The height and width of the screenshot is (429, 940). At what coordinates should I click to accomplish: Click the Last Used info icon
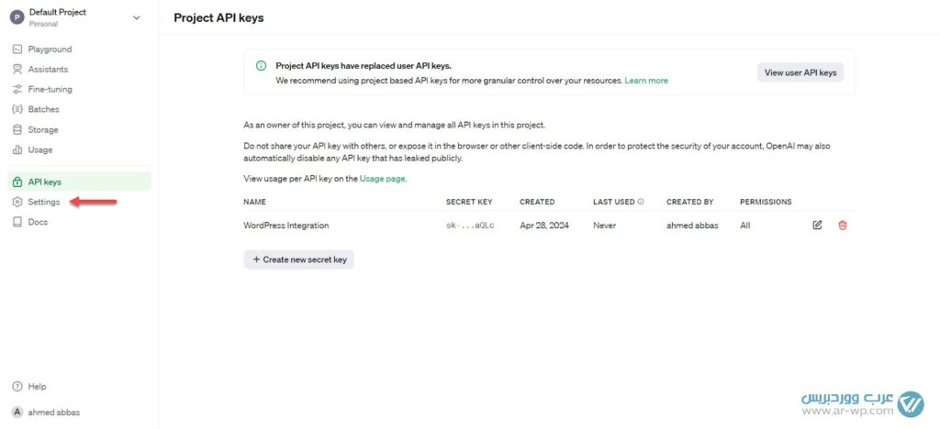640,202
